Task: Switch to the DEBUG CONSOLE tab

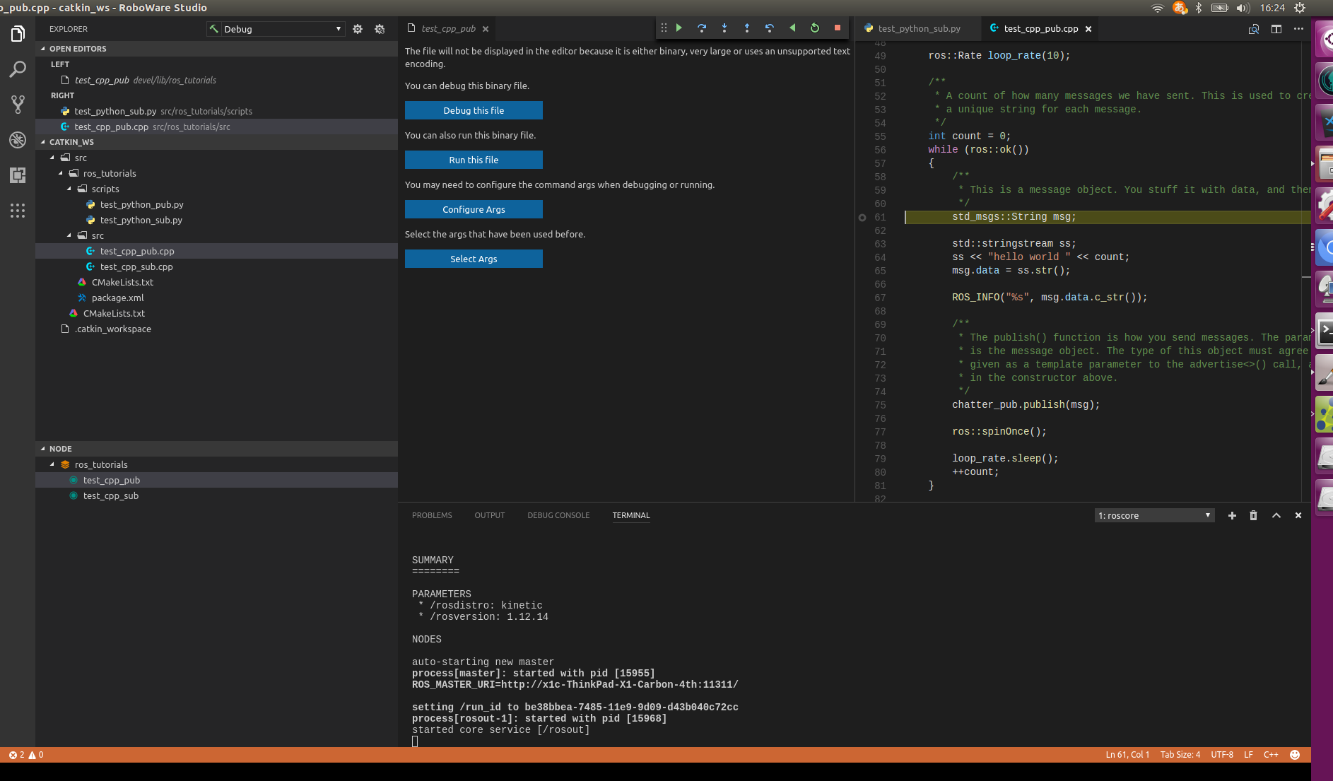Action: tap(558, 515)
